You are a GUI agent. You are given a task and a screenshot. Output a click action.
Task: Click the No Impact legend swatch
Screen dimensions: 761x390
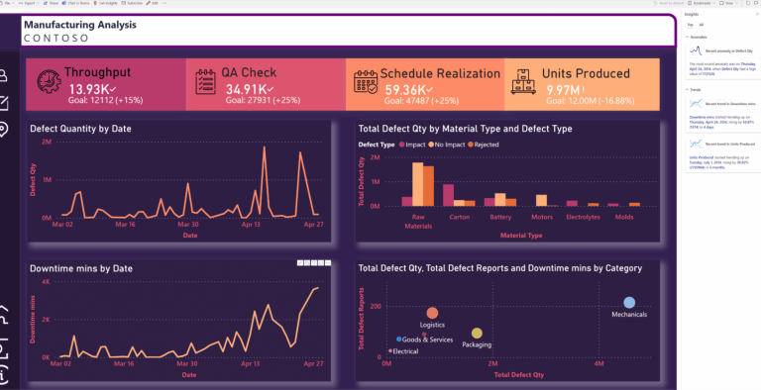(431, 145)
